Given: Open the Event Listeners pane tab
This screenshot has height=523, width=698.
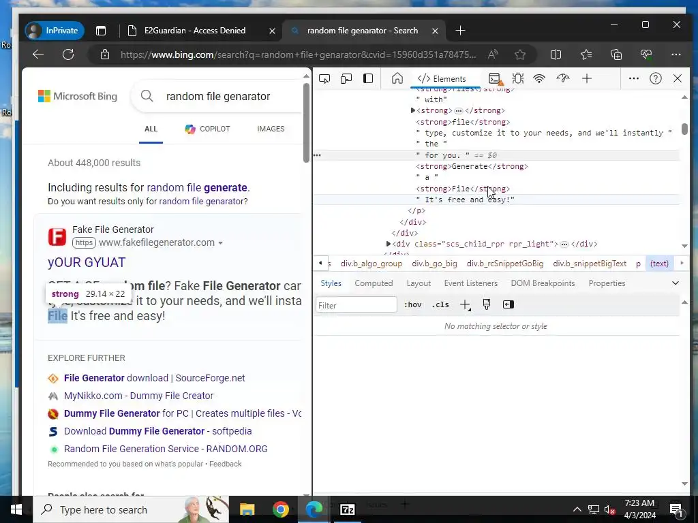Looking at the screenshot, I should pos(470,283).
